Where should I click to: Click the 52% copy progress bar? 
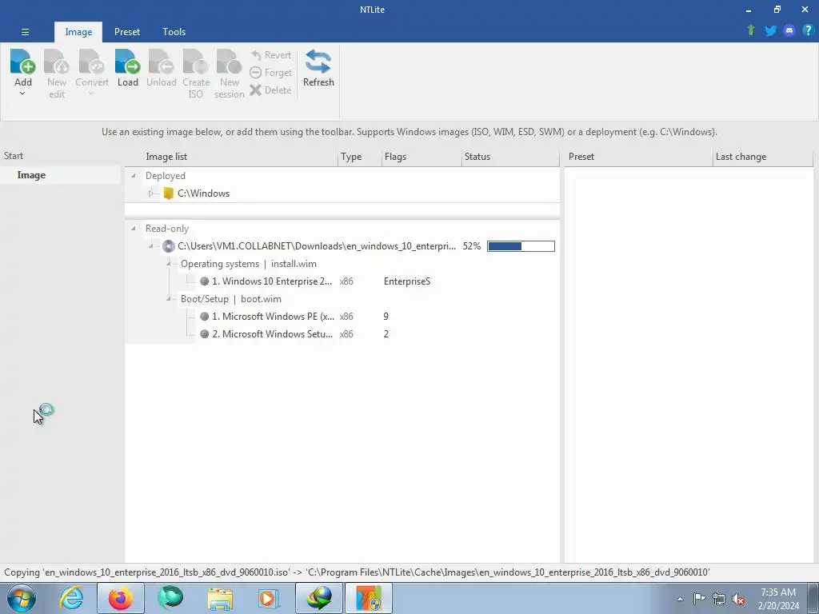[x=521, y=246]
